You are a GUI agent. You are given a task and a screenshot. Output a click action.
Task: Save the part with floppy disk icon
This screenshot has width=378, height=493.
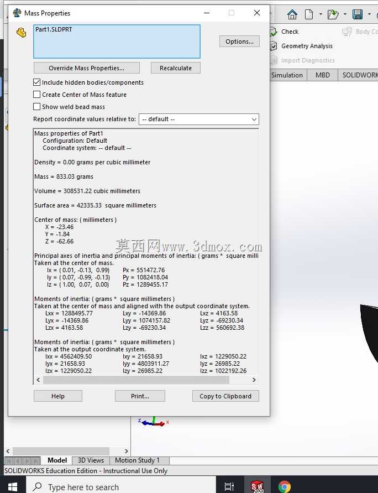(358, 14)
